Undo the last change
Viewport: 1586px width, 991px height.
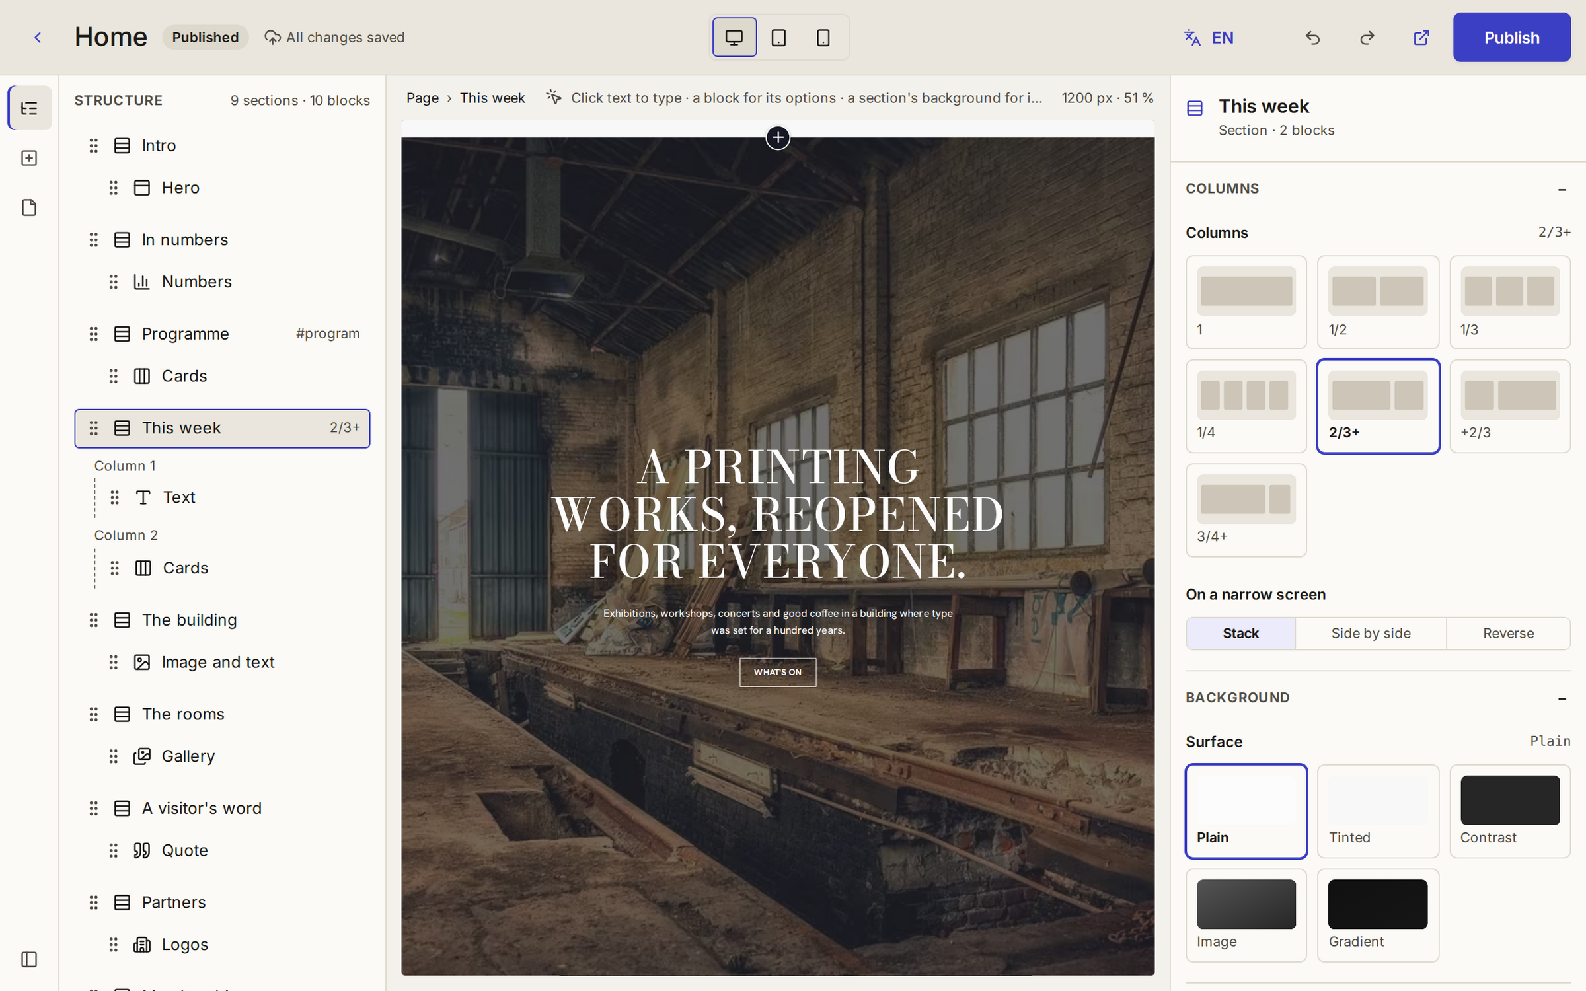click(x=1312, y=38)
